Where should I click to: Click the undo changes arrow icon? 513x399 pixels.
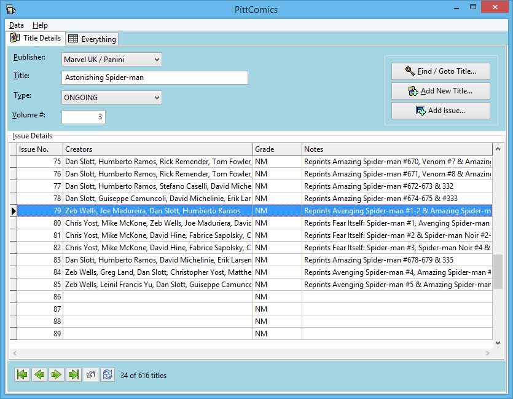click(91, 375)
